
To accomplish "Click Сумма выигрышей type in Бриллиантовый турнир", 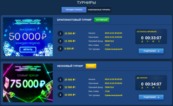I will tap(114, 49).
